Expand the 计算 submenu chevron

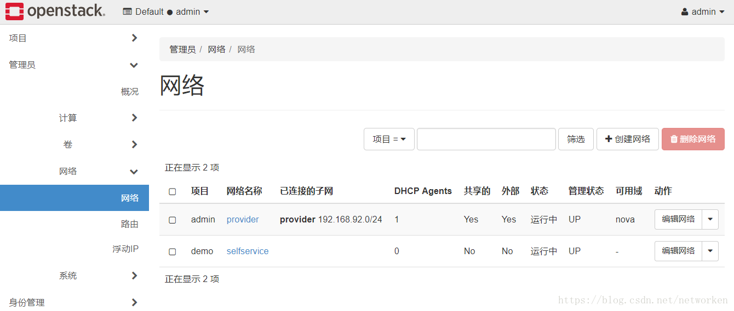point(134,118)
